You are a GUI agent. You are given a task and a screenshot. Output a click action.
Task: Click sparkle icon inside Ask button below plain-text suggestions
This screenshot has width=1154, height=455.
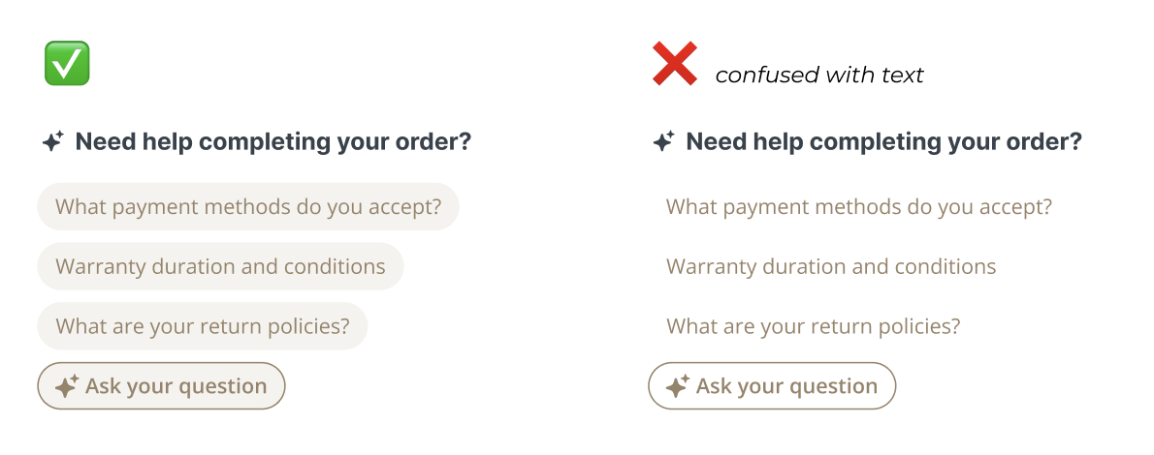click(677, 386)
